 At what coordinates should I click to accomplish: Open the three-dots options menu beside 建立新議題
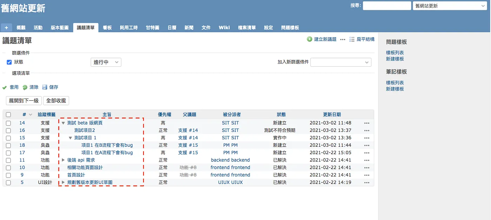point(343,39)
